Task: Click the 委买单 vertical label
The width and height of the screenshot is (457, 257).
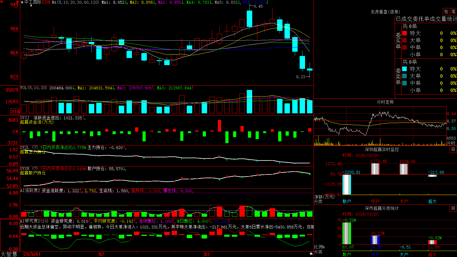Action: click(398, 41)
